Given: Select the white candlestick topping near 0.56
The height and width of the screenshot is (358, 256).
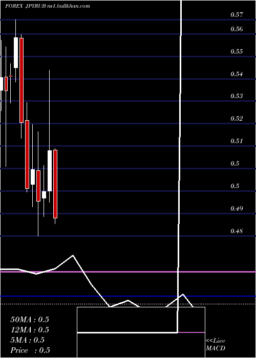Looking at the screenshot, I should coord(16,53).
